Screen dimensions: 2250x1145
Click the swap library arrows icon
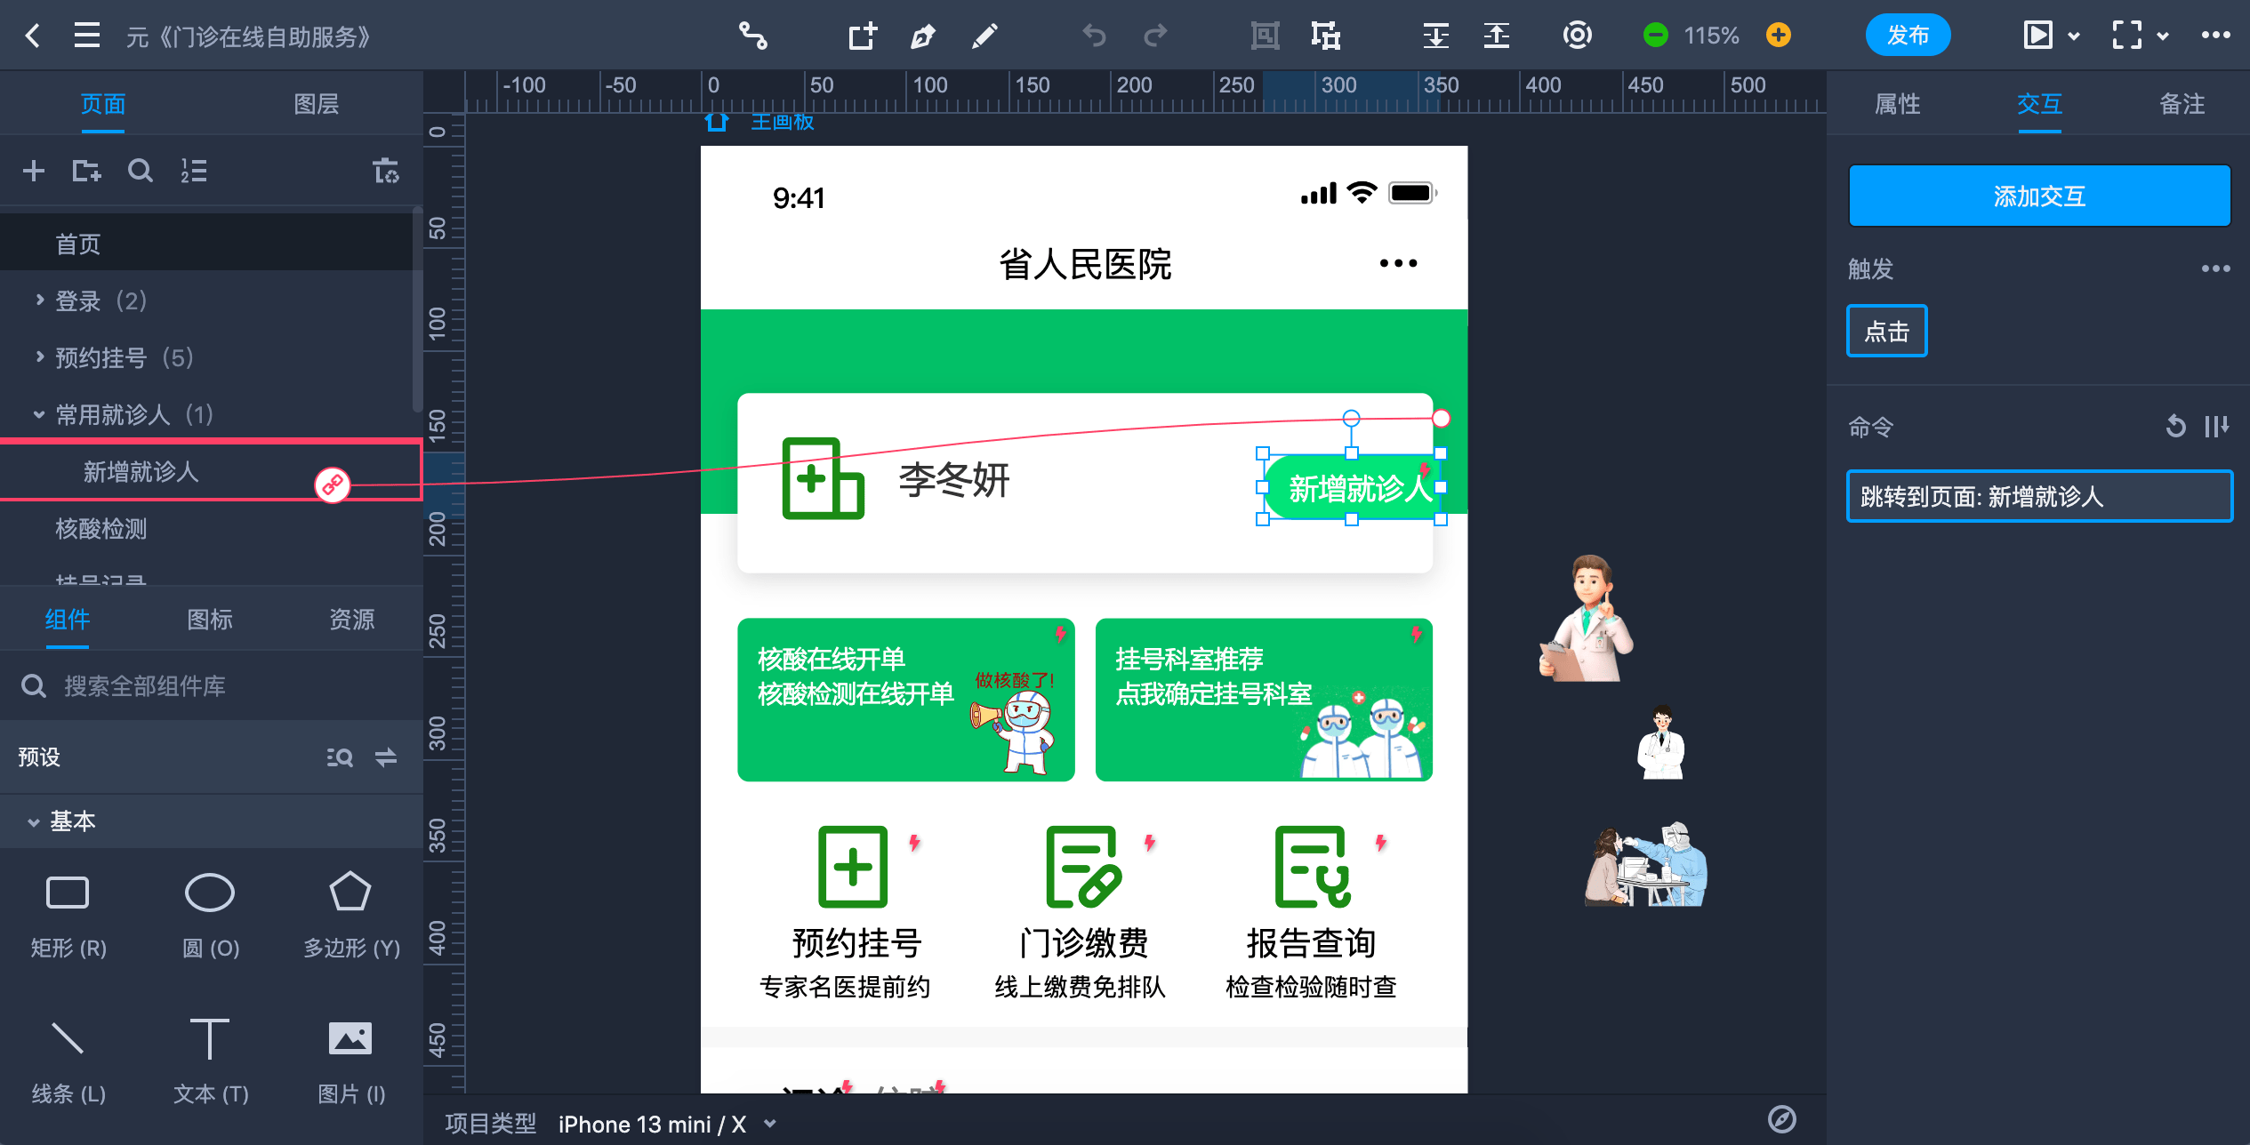coord(386,757)
